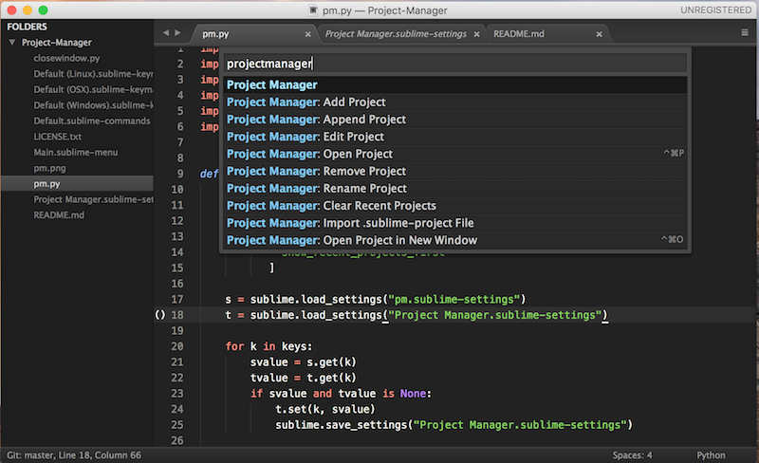The height and width of the screenshot is (463, 759).
Task: Click the "tvalue = t.get(k)" line
Action: [x=303, y=378]
